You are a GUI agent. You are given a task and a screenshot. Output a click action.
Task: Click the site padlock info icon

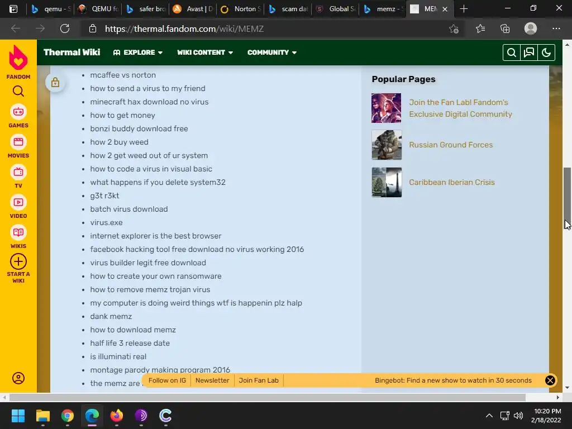click(x=93, y=28)
